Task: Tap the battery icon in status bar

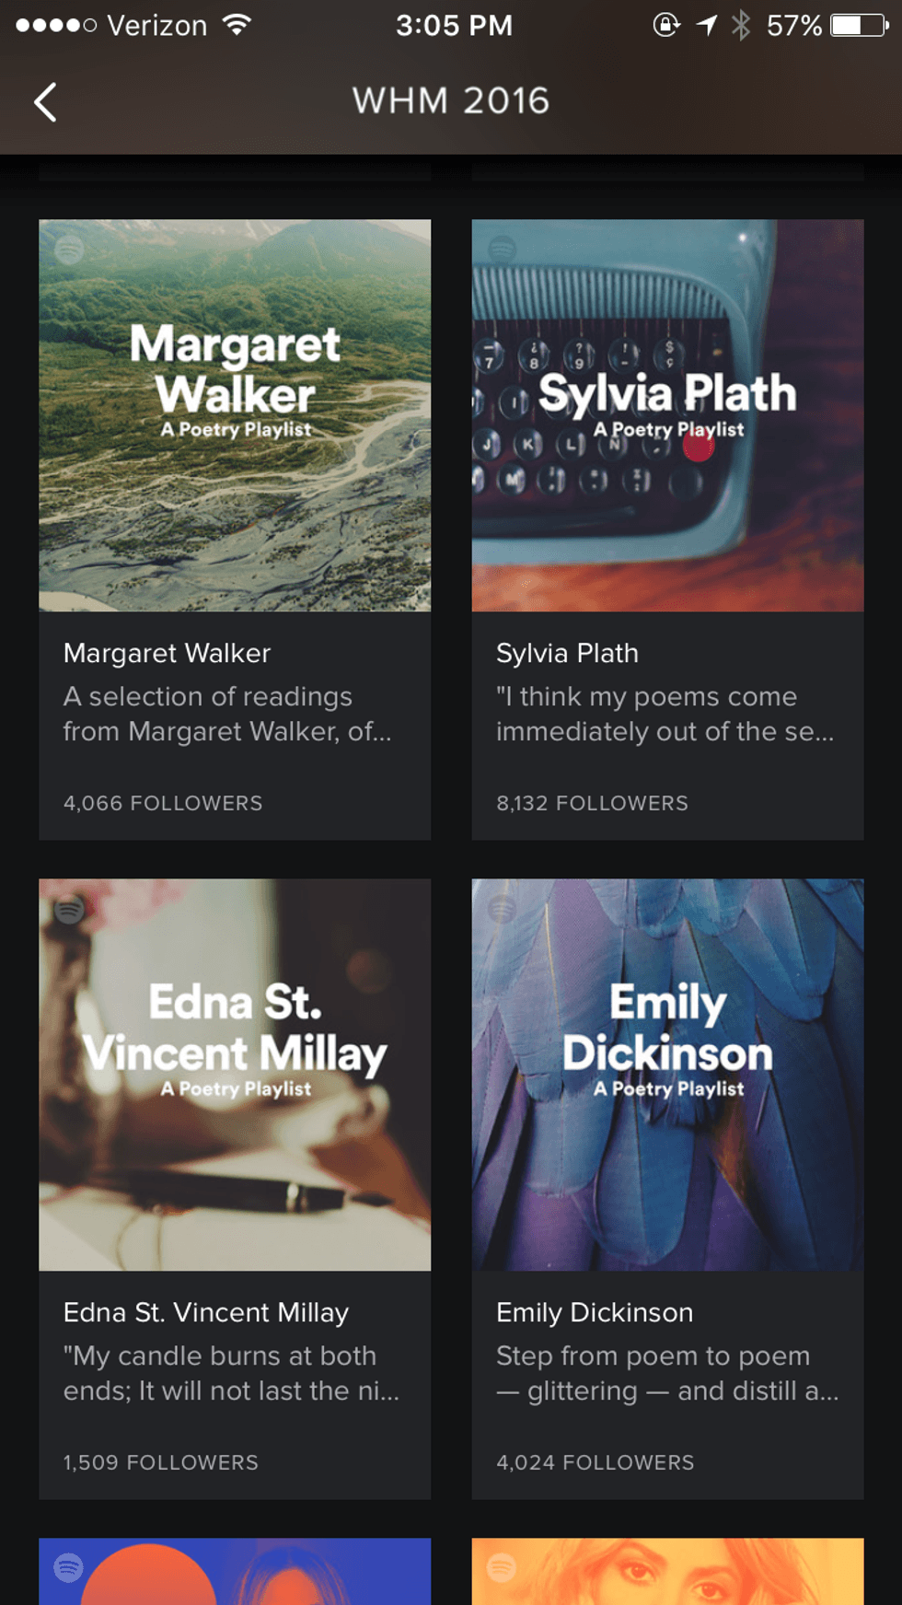Action: [x=859, y=25]
